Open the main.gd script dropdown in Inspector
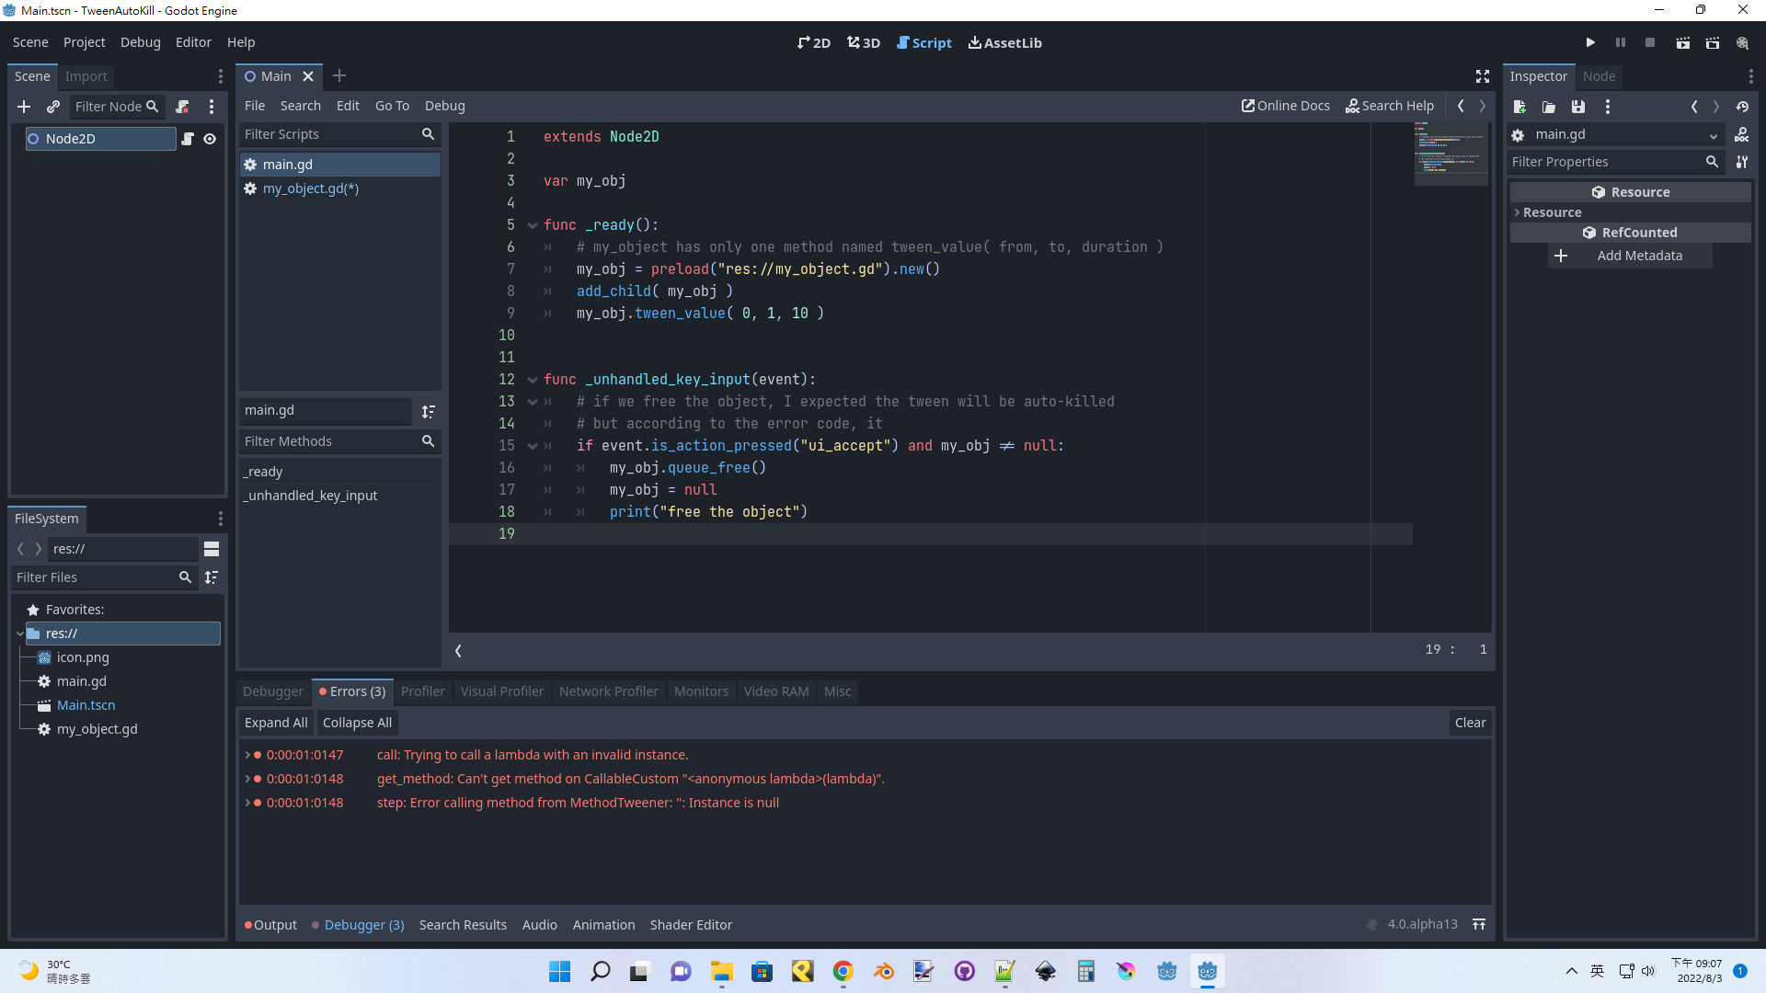 [1713, 134]
